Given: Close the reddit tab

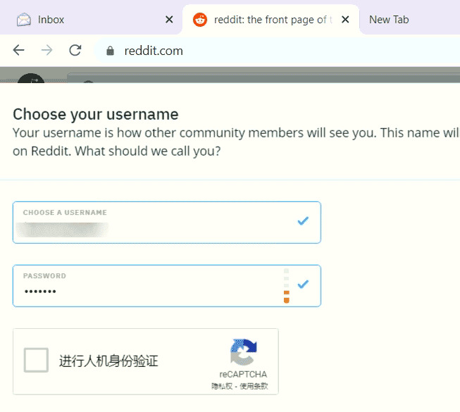Looking at the screenshot, I should pos(345,20).
